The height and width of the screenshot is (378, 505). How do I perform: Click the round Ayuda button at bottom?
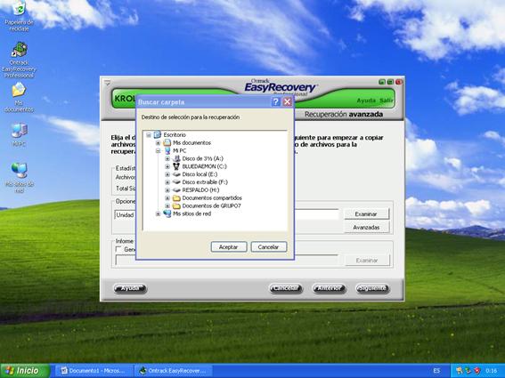130,288
